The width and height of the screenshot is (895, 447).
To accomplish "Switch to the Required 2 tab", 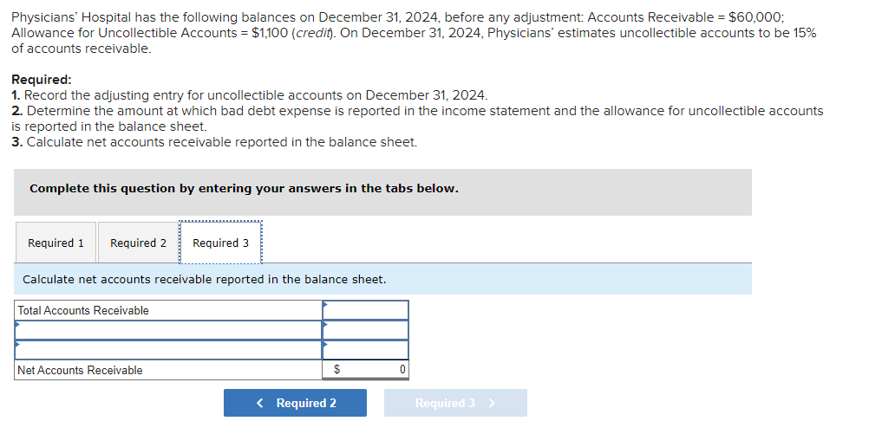I will click(138, 243).
